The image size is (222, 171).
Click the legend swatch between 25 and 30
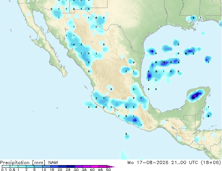pyautogui.click(x=71, y=166)
